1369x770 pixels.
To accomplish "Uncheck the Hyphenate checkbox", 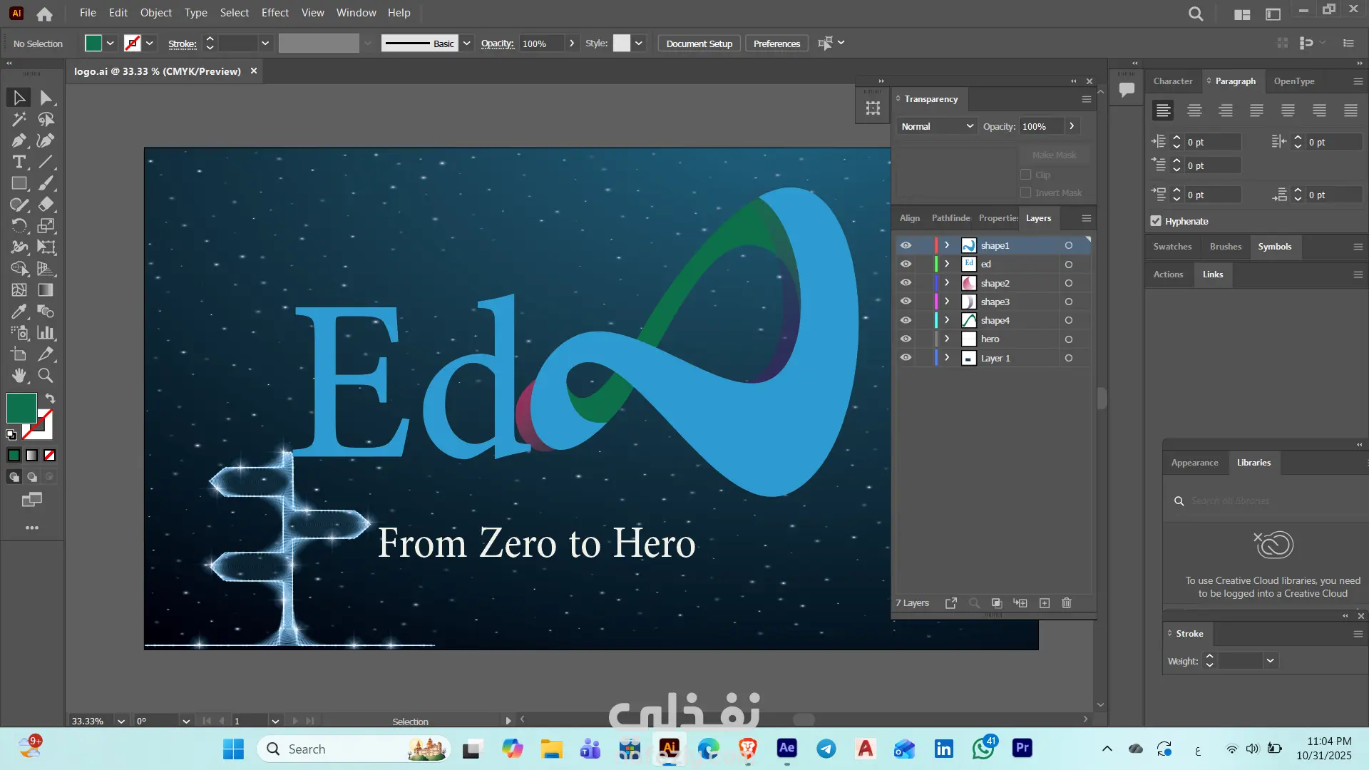I will (x=1156, y=221).
